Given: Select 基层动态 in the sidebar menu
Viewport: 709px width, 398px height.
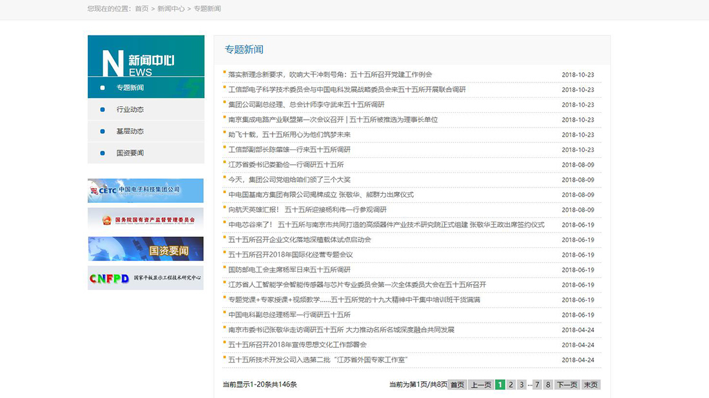Looking at the screenshot, I should point(146,131).
